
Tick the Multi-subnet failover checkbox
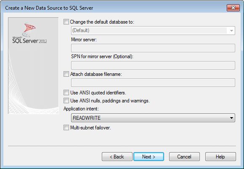pos(66,128)
